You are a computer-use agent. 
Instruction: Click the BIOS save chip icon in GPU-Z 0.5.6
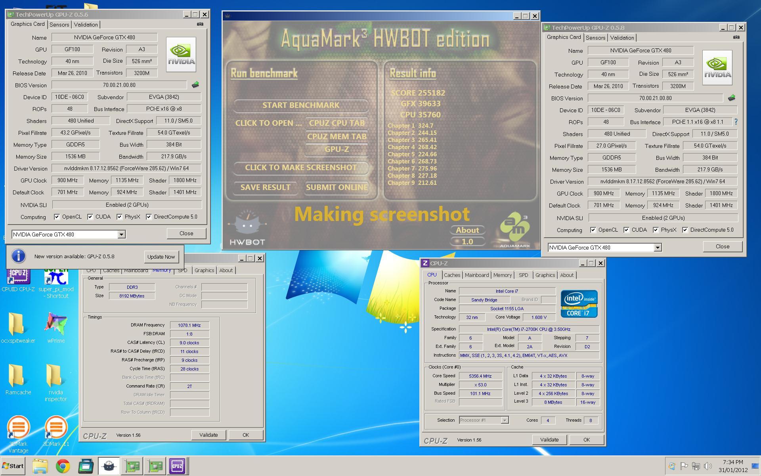(x=195, y=85)
